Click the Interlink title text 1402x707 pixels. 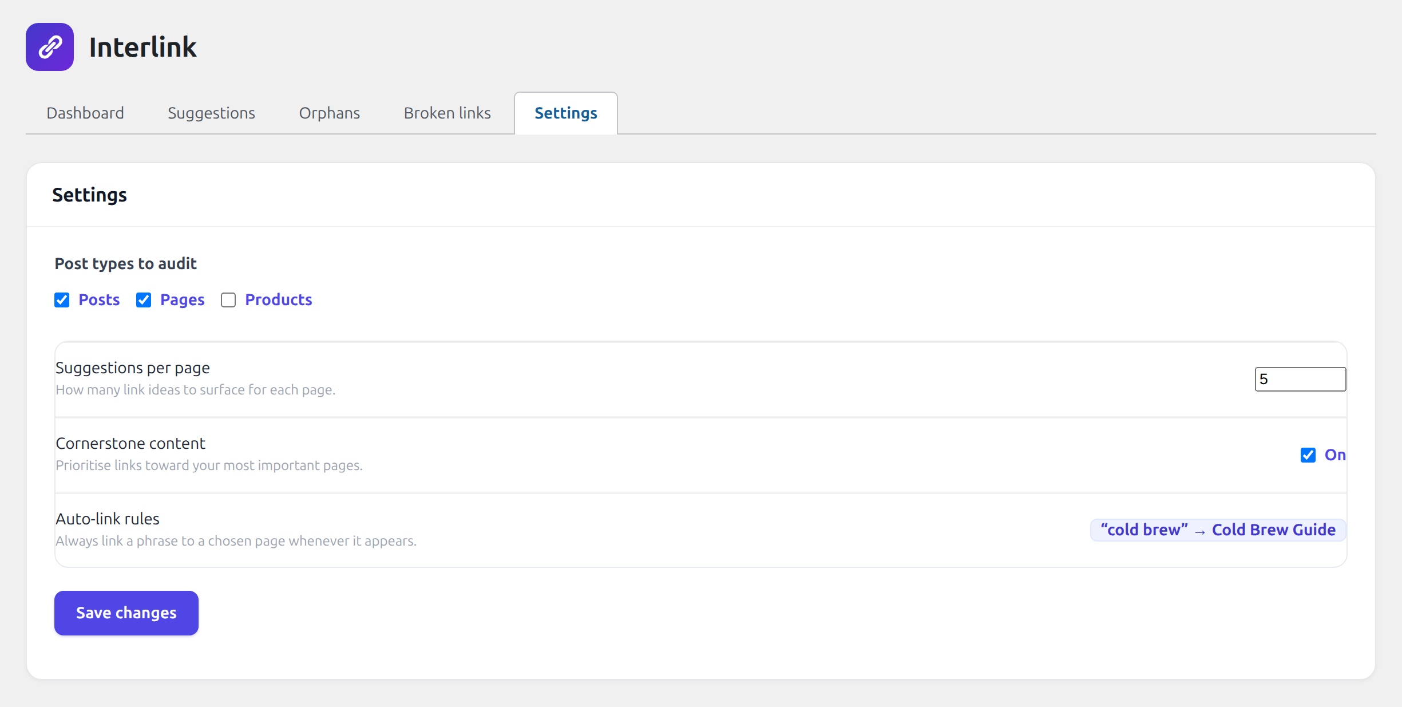143,47
